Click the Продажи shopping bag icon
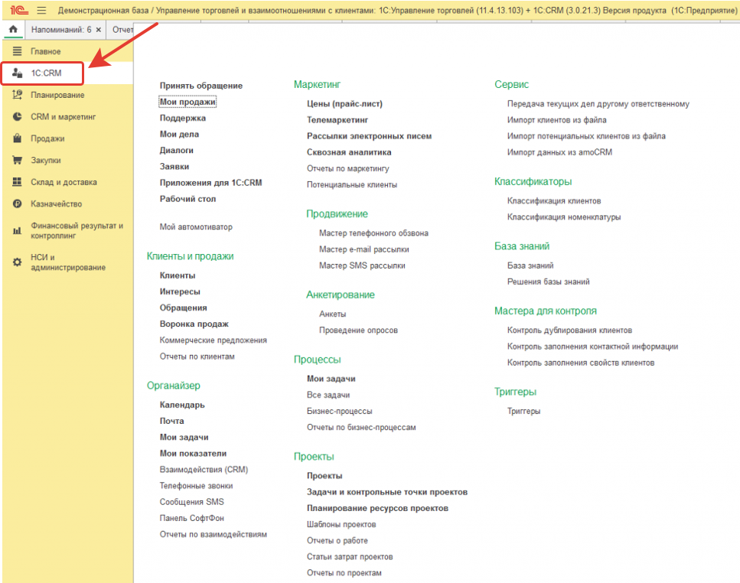740x583 pixels. (x=17, y=138)
